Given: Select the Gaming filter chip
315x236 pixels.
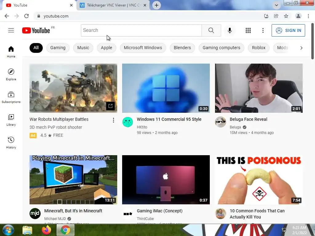Looking at the screenshot, I should pyautogui.click(x=58, y=48).
